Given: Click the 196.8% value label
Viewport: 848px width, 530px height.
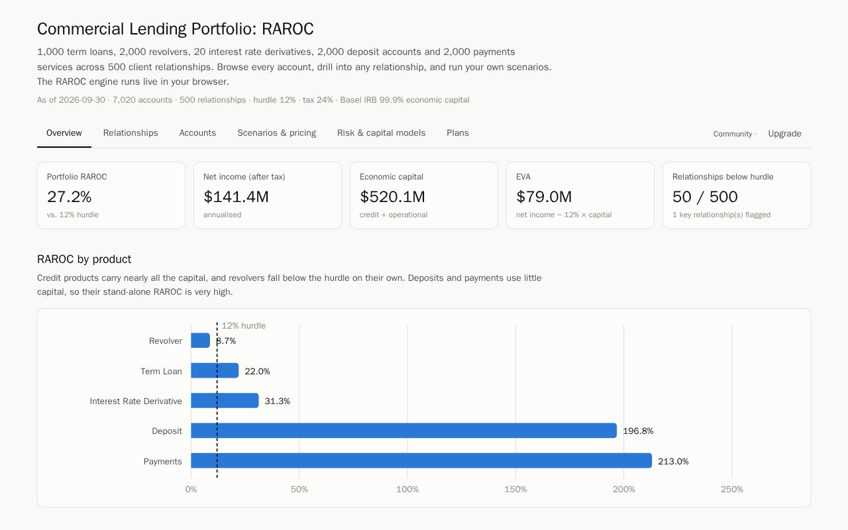Looking at the screenshot, I should tap(638, 431).
